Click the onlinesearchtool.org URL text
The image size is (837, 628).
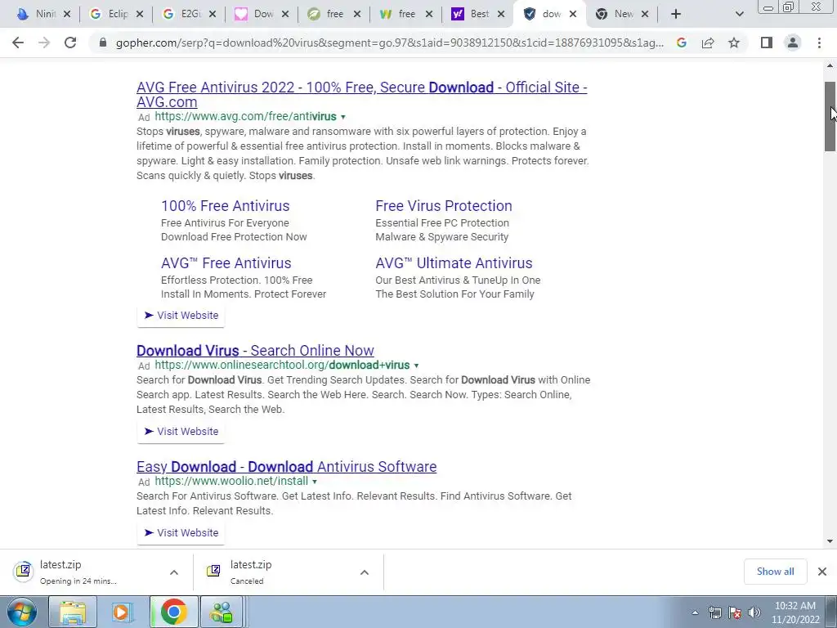pyautogui.click(x=282, y=366)
